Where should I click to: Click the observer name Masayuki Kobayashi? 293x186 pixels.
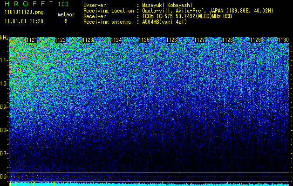pos(167,5)
